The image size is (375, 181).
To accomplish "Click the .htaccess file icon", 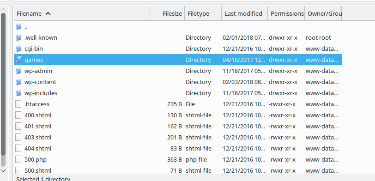I will pyautogui.click(x=18, y=104).
